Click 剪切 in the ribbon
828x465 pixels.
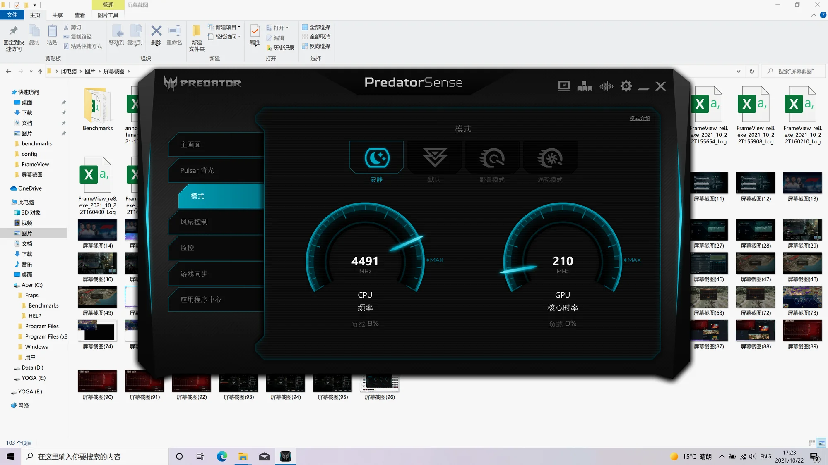tap(72, 27)
